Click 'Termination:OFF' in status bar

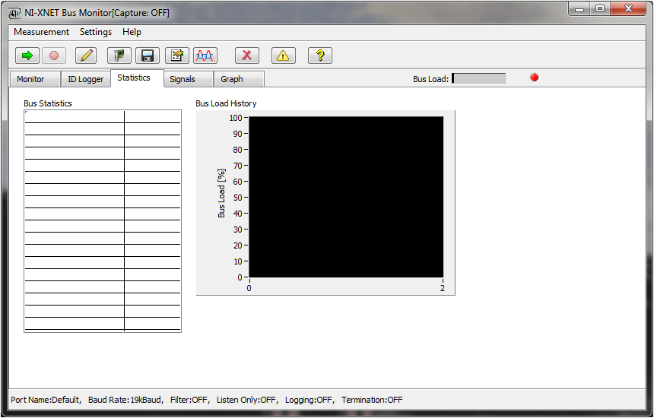coord(372,400)
